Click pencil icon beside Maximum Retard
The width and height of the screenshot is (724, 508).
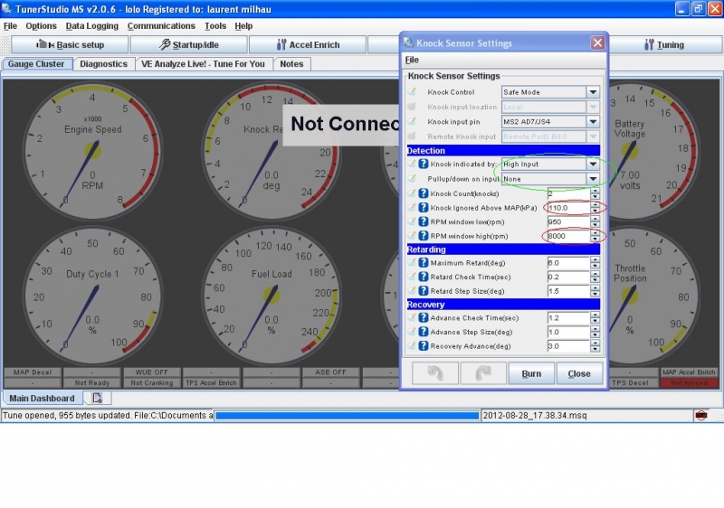(x=412, y=262)
